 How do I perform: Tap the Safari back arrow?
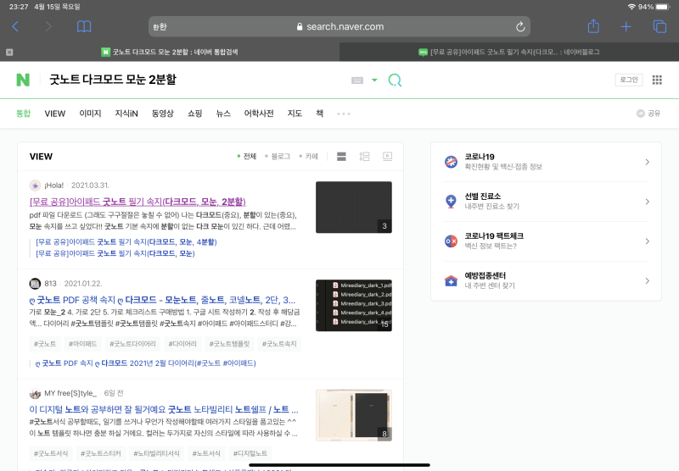[15, 27]
